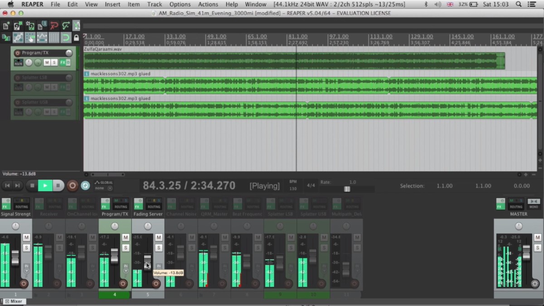544x306 pixels.
Task: Toggle item grouping chain-link icon
Action: [x=18, y=37]
